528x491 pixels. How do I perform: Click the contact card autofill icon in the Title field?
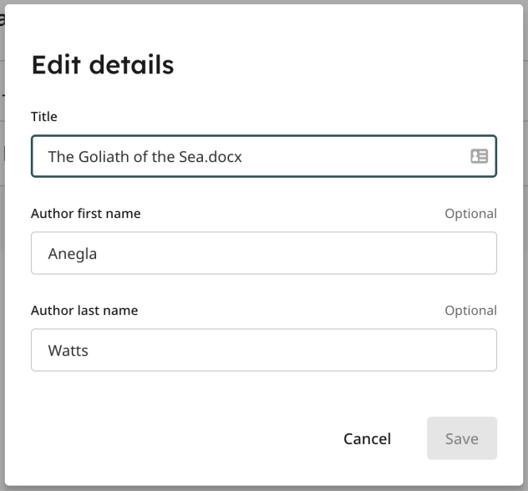(x=479, y=156)
